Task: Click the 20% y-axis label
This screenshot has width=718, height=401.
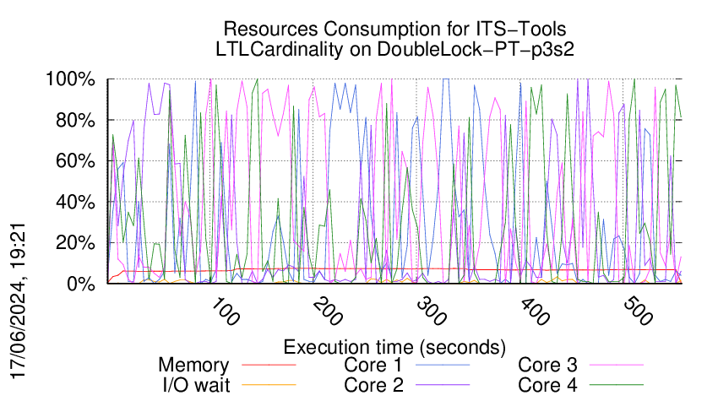Action: pos(75,242)
